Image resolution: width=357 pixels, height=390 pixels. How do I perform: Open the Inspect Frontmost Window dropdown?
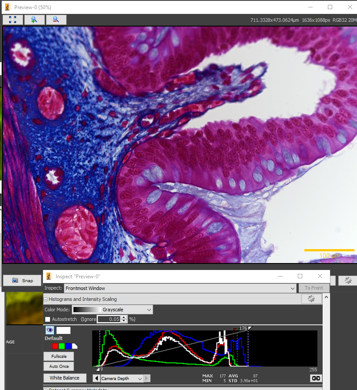click(180, 288)
